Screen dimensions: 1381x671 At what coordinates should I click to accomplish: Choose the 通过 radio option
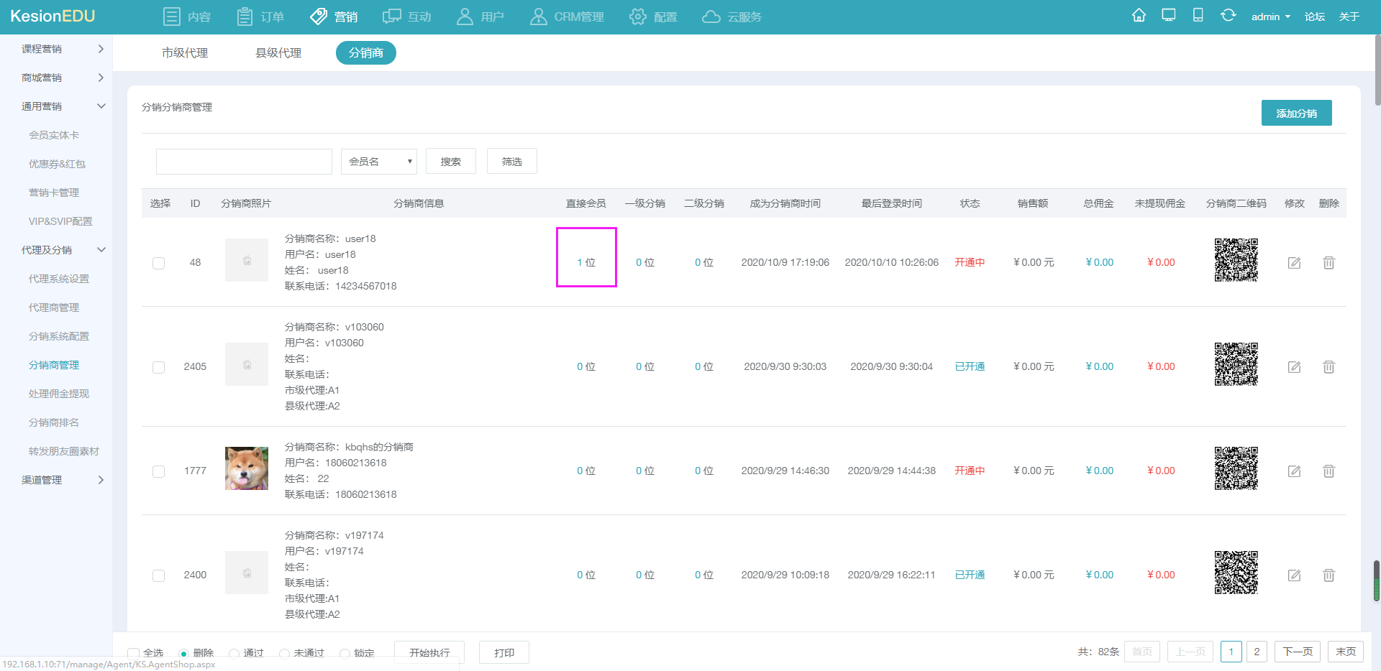pyautogui.click(x=234, y=653)
